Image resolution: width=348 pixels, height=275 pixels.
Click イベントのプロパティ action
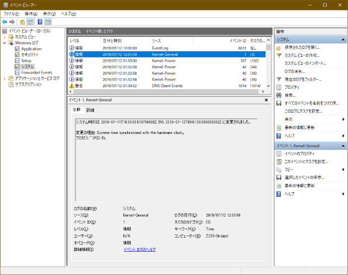pyautogui.click(x=299, y=154)
